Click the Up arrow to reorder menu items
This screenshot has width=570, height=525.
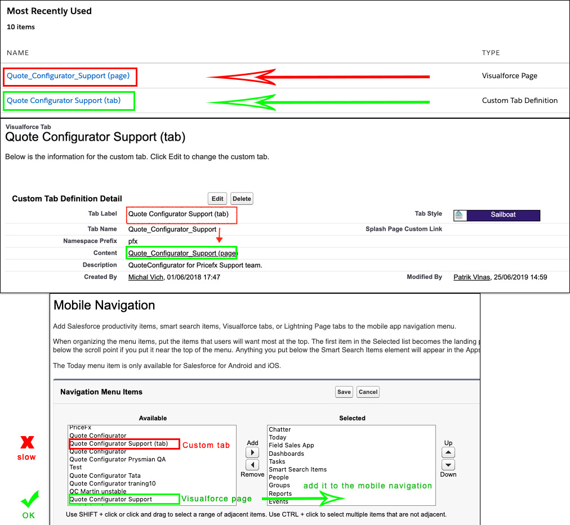tap(448, 452)
